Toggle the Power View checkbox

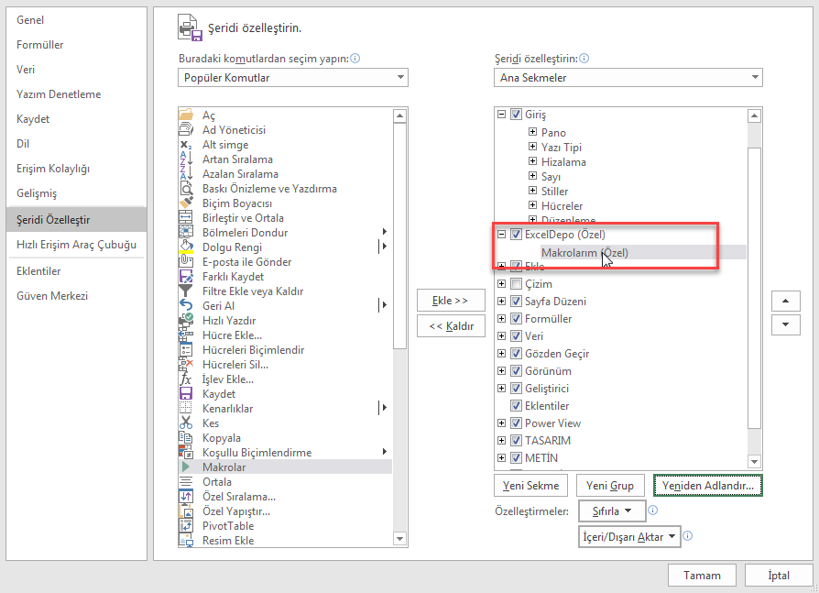(516, 423)
